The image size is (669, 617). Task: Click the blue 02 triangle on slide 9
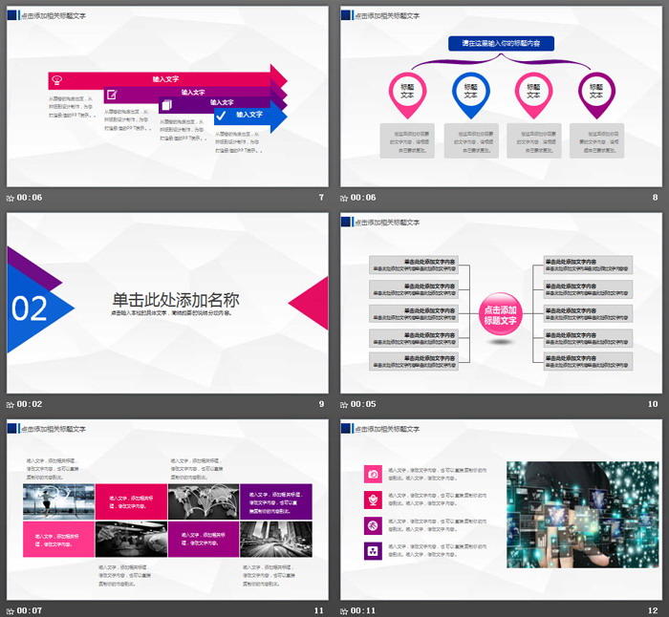click(x=33, y=308)
